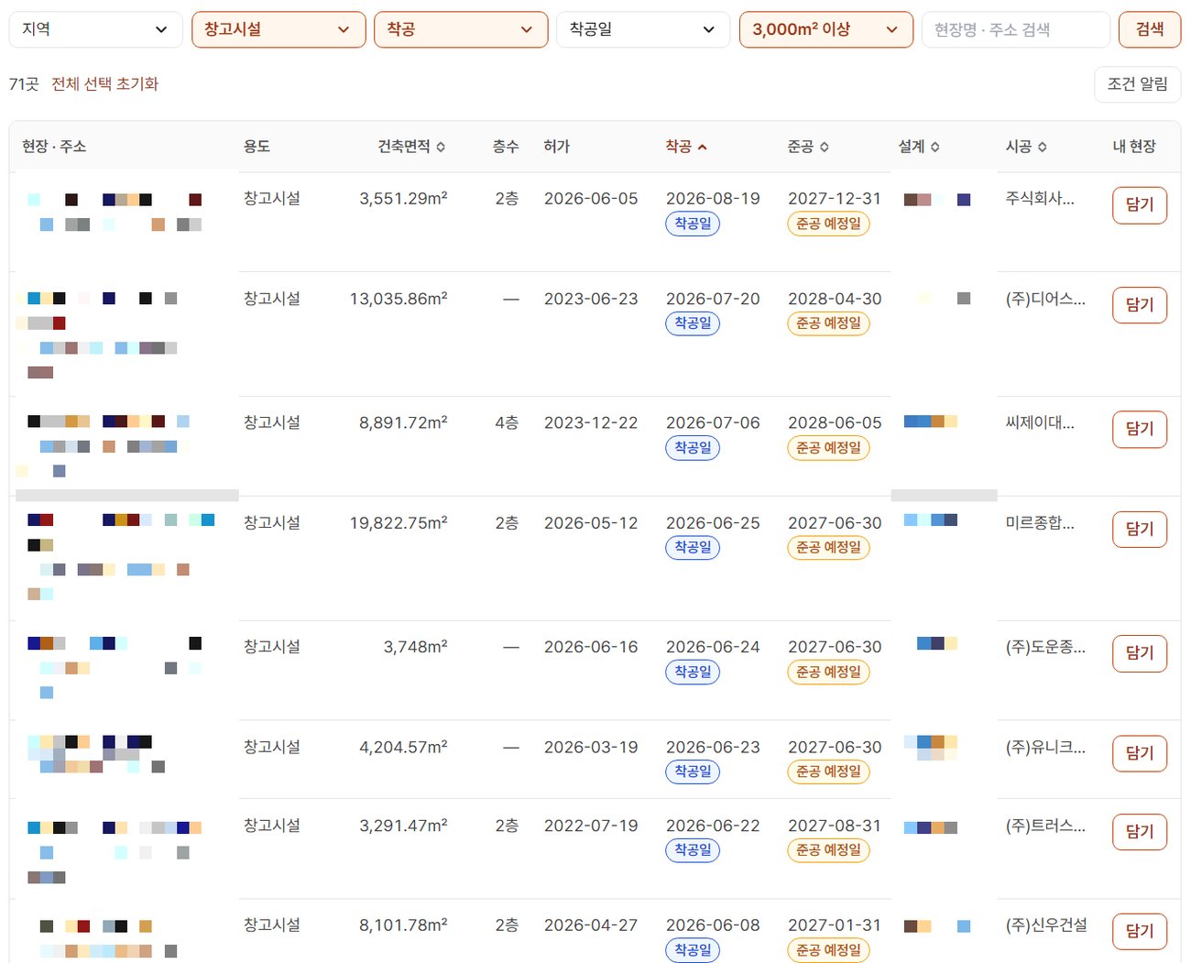The height and width of the screenshot is (963, 1191).
Task: Expand the 착공 status filter dropdown
Action: (461, 29)
